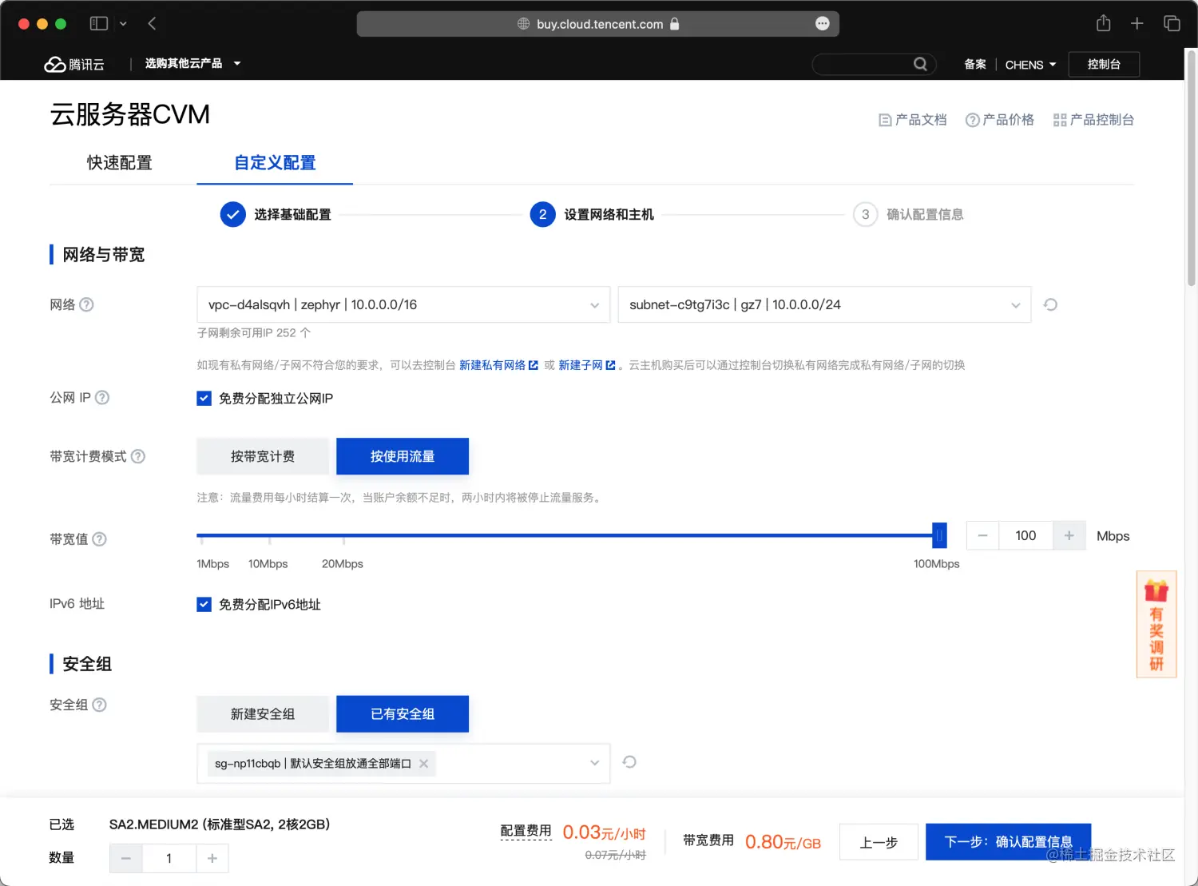Image resolution: width=1198 pixels, height=886 pixels.
Task: Click the help icon beside 安全组 label
Action: coord(99,705)
